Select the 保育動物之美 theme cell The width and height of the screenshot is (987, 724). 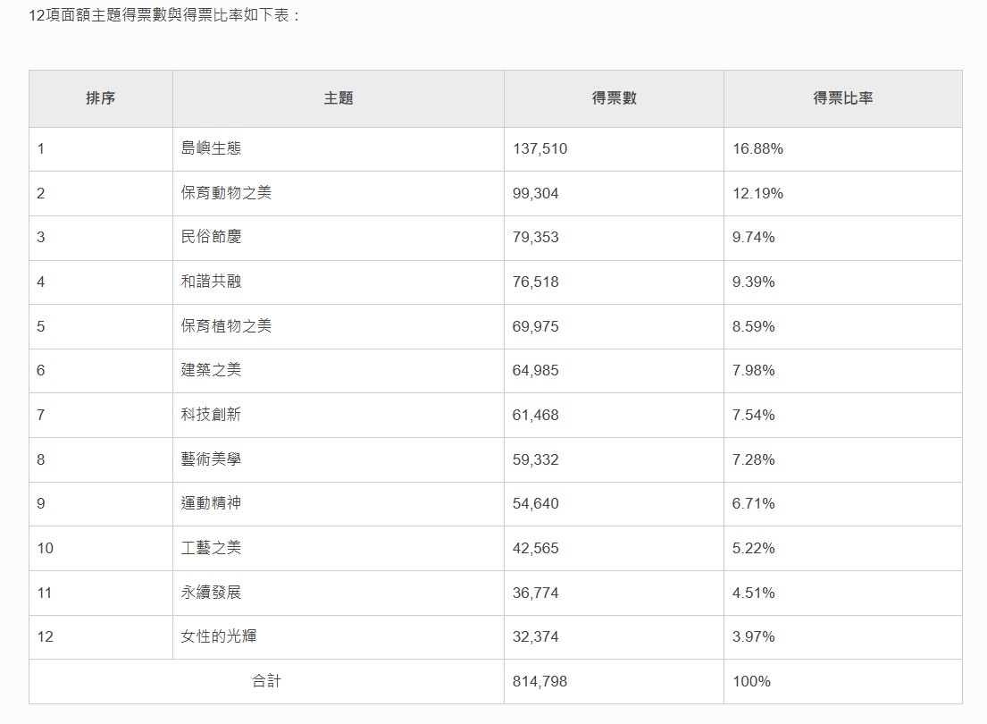226,193
